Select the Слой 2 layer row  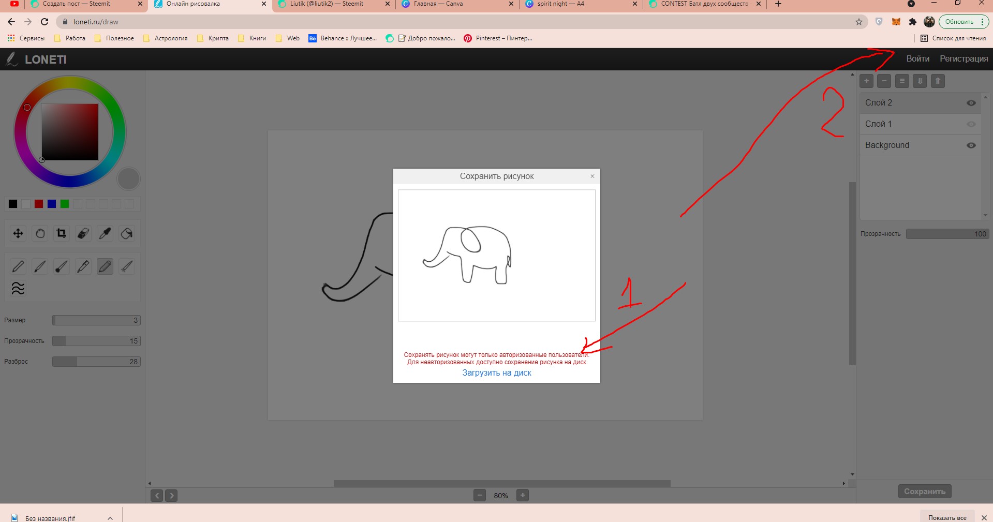click(x=921, y=103)
